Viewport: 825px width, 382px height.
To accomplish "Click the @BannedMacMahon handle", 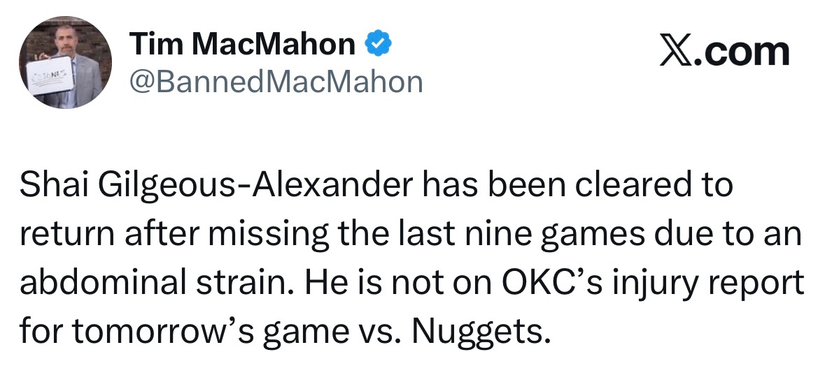I will 276,82.
